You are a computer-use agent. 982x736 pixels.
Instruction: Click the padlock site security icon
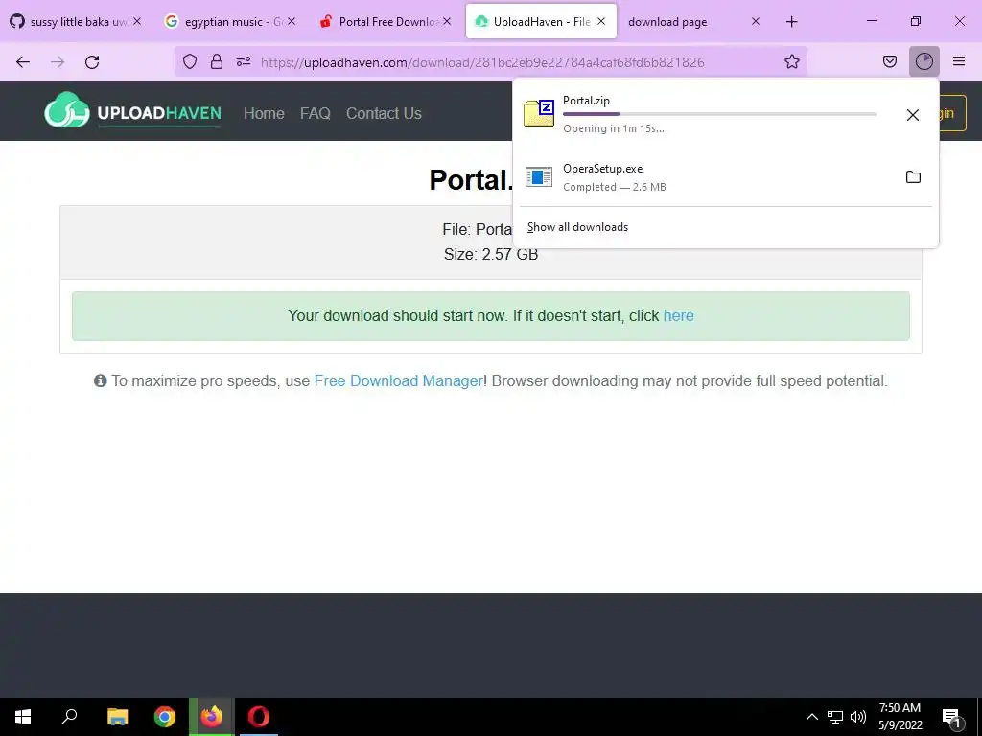(x=217, y=61)
